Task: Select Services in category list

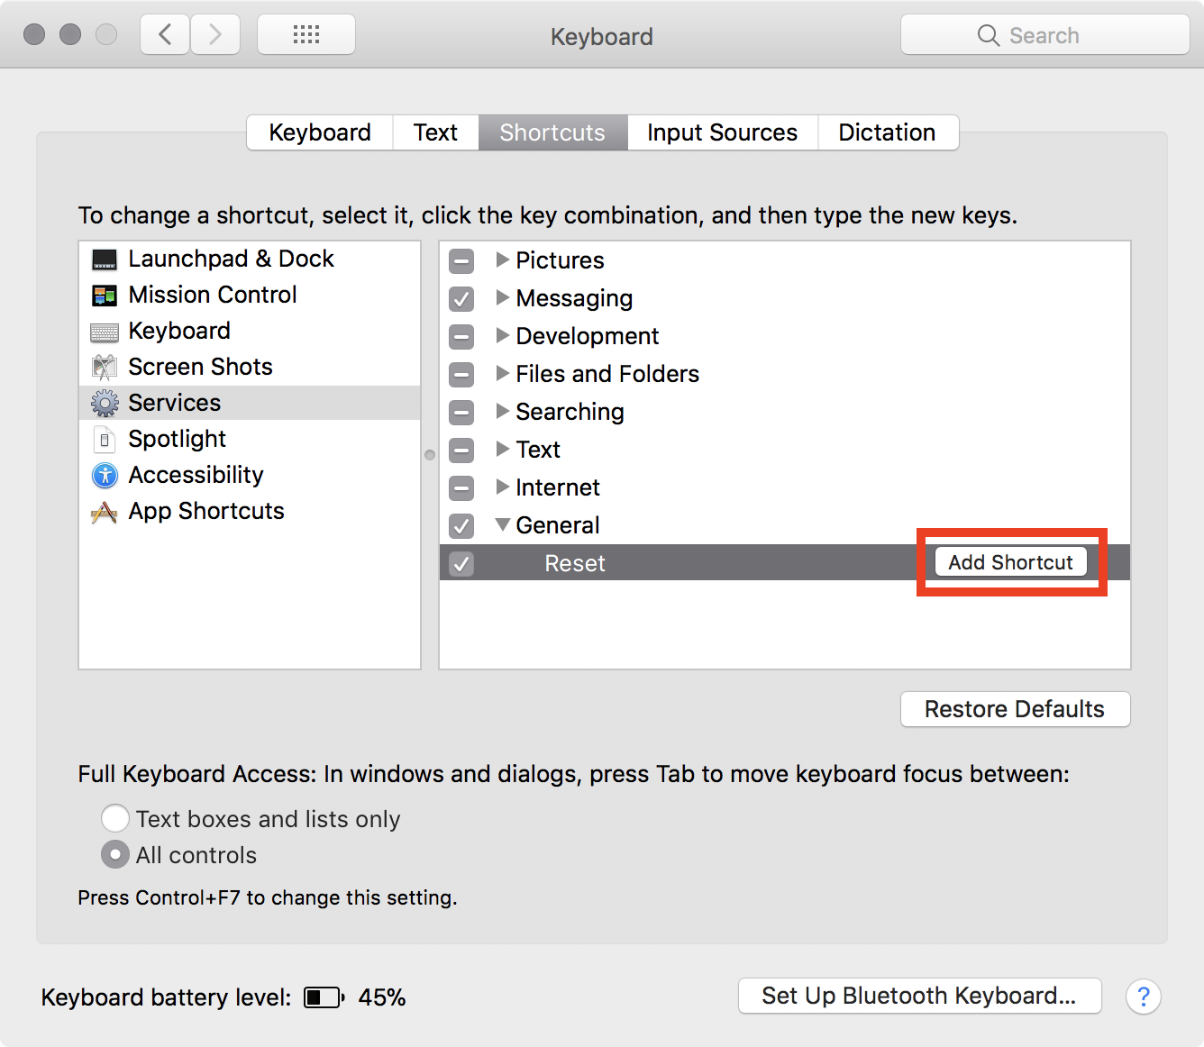Action: point(250,404)
